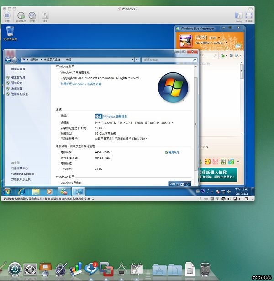
Task: Expand more Messenger bottom tab icons
Action: pyautogui.click(x=238, y=162)
